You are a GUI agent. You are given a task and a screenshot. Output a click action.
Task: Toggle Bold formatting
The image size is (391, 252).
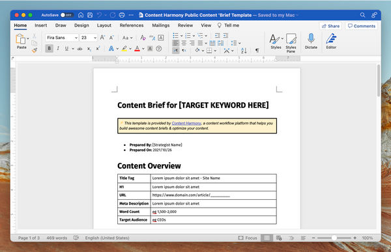[49, 49]
